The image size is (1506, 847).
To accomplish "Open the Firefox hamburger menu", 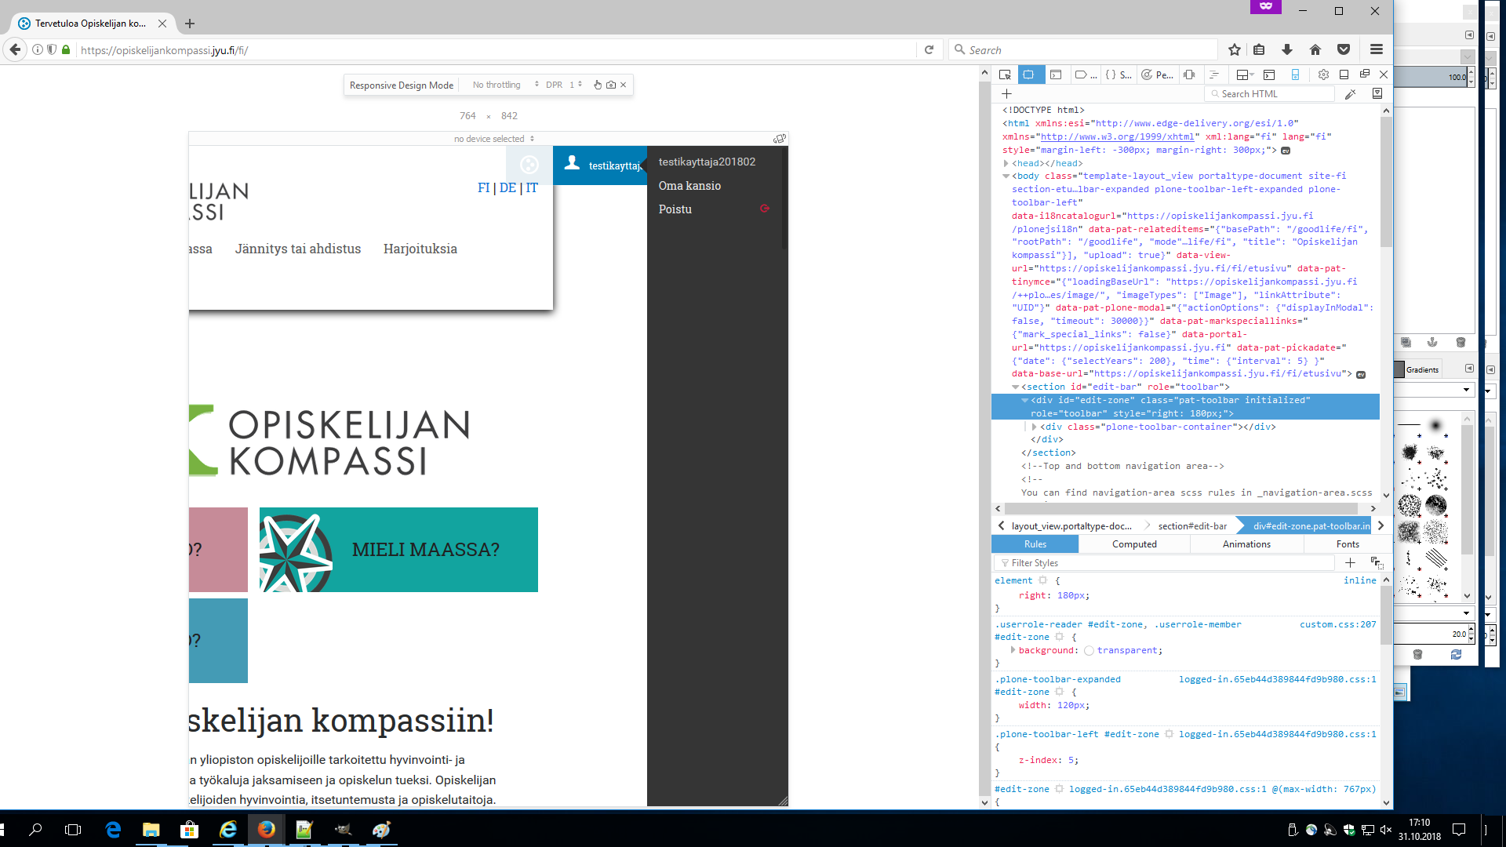I will [x=1376, y=49].
